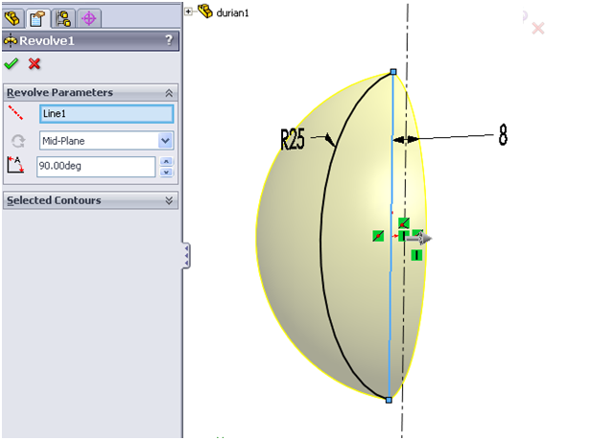Increase the revolve angle with up arrow
The width and height of the screenshot is (614, 440).
(166, 161)
